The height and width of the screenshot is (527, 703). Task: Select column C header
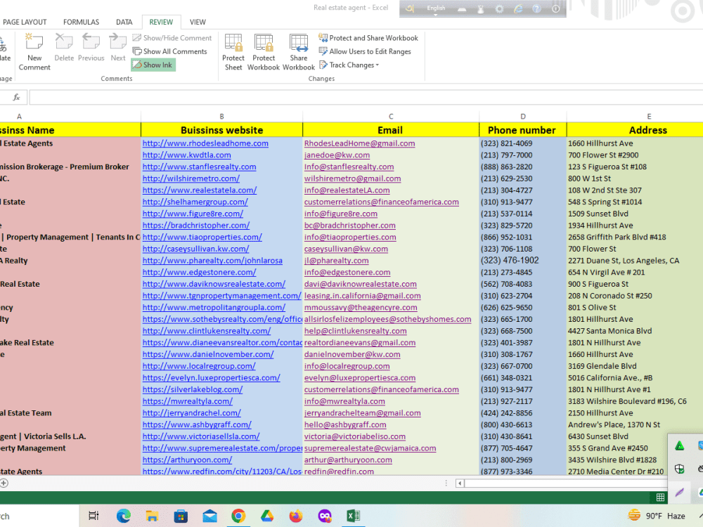[x=391, y=117]
